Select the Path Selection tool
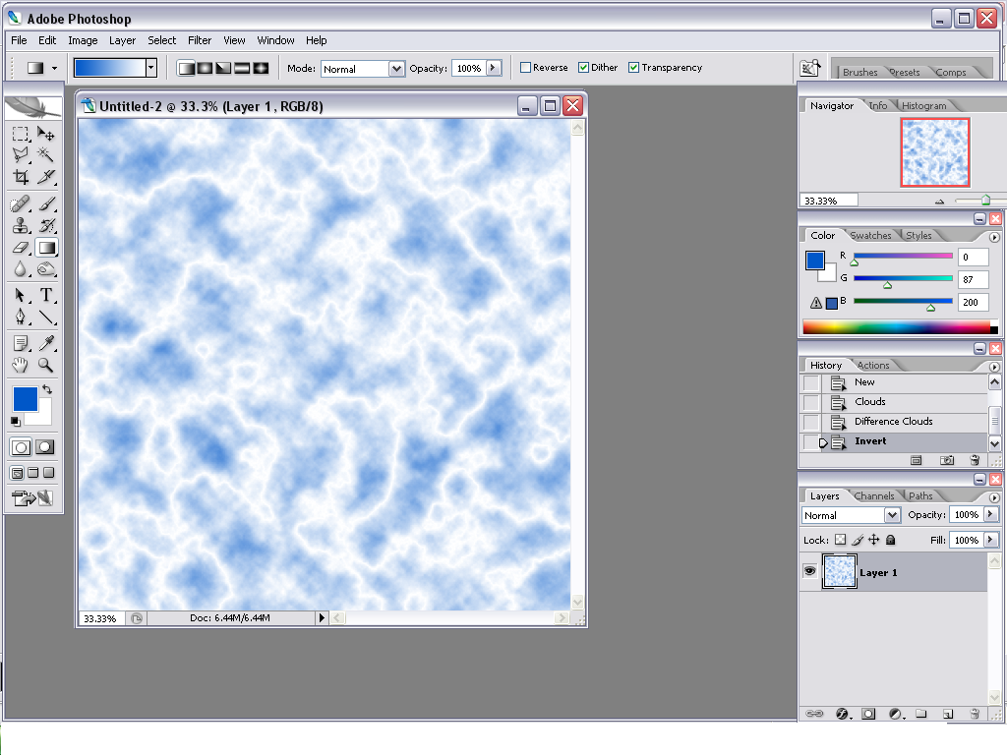This screenshot has height=755, width=1007. (21, 295)
